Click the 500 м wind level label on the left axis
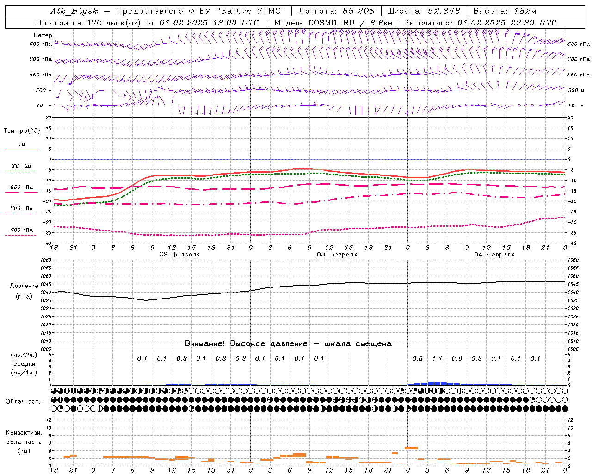 pos(44,90)
